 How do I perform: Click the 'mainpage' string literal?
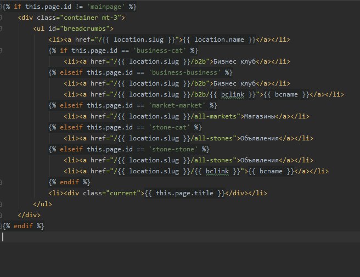coord(106,7)
